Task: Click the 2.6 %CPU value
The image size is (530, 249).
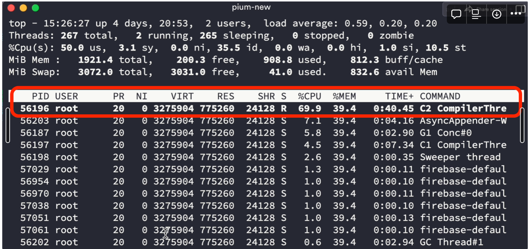Action: pyautogui.click(x=313, y=157)
